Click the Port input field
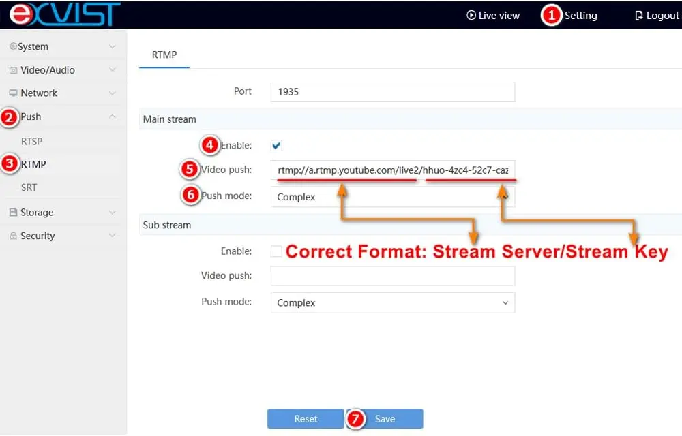Screen dimensions: 682x436 pos(392,91)
